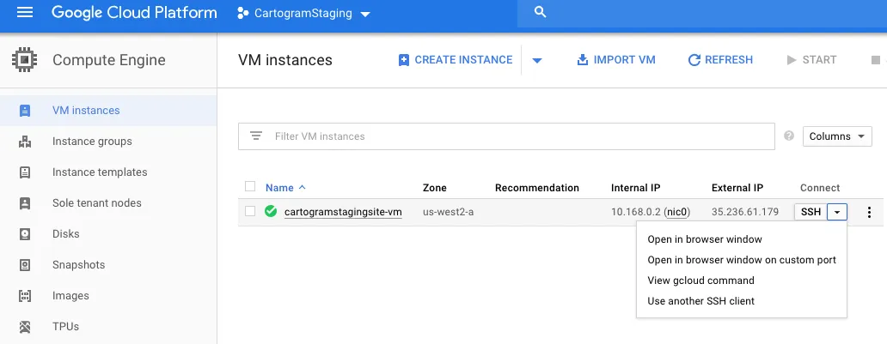
Task: Click the Instance groups sidebar icon
Action: pos(25,142)
